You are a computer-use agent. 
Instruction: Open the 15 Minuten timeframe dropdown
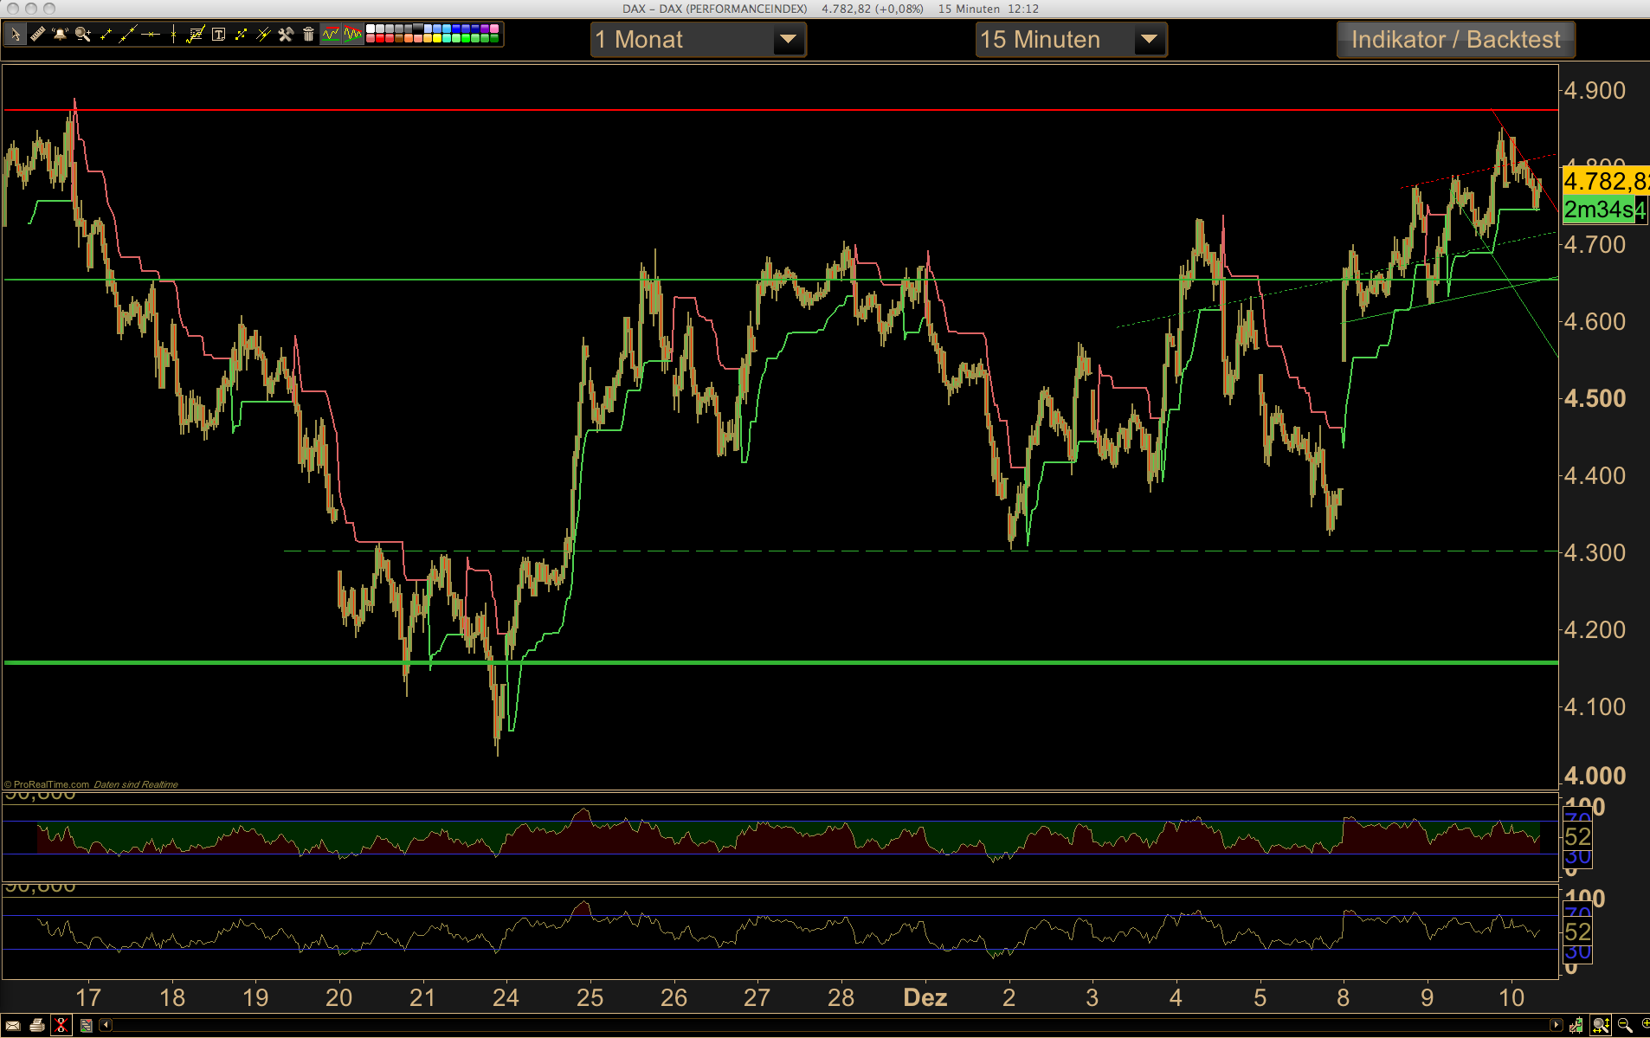[1071, 40]
